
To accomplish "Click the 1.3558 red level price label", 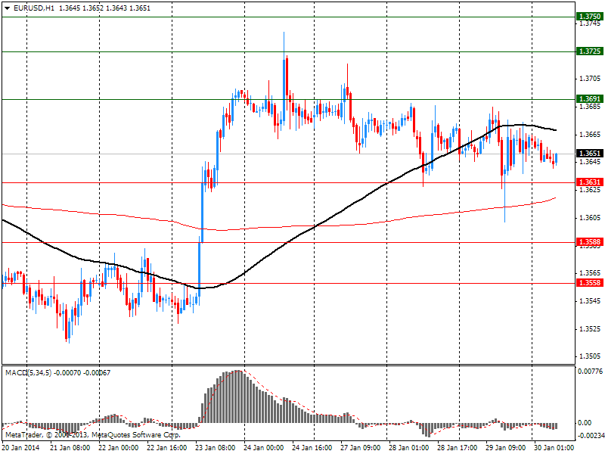I will point(590,283).
